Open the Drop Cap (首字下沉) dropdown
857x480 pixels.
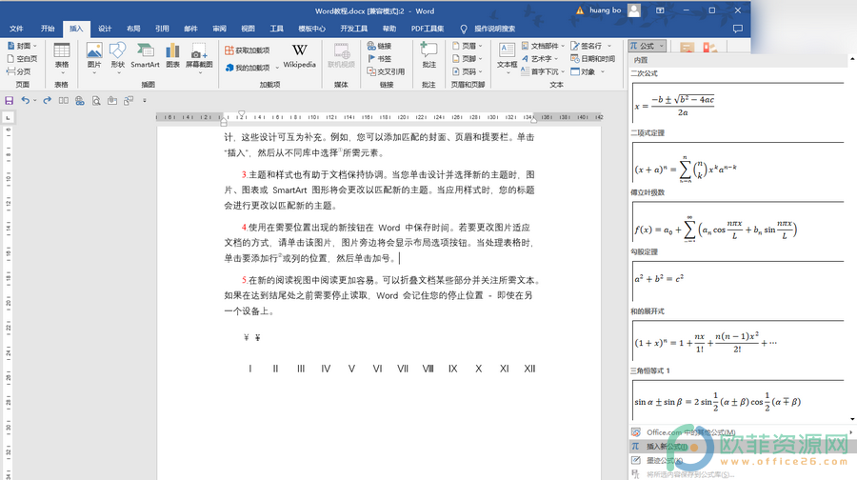click(x=544, y=71)
